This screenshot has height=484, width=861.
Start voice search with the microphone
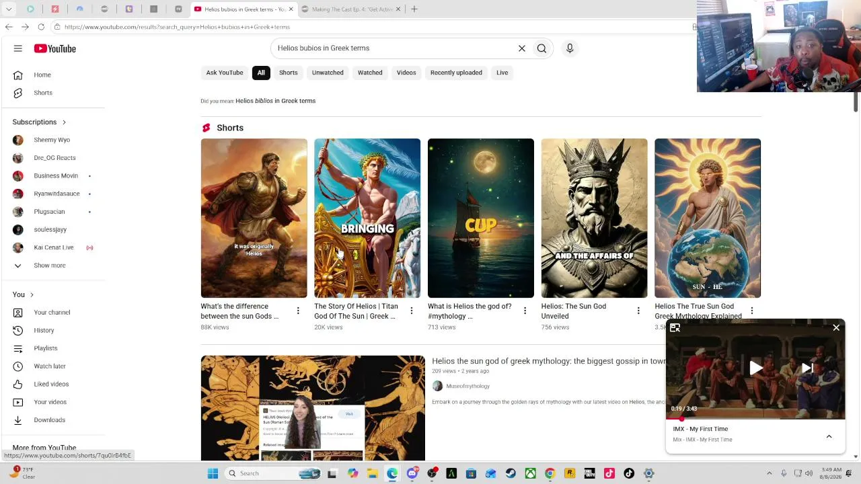[570, 48]
